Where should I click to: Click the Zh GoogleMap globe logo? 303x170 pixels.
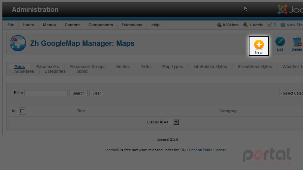(18, 43)
